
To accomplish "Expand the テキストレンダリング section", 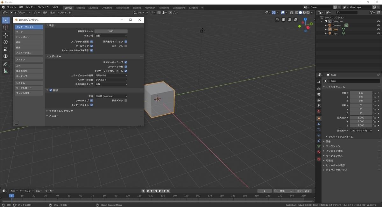I will [x=60, y=111].
